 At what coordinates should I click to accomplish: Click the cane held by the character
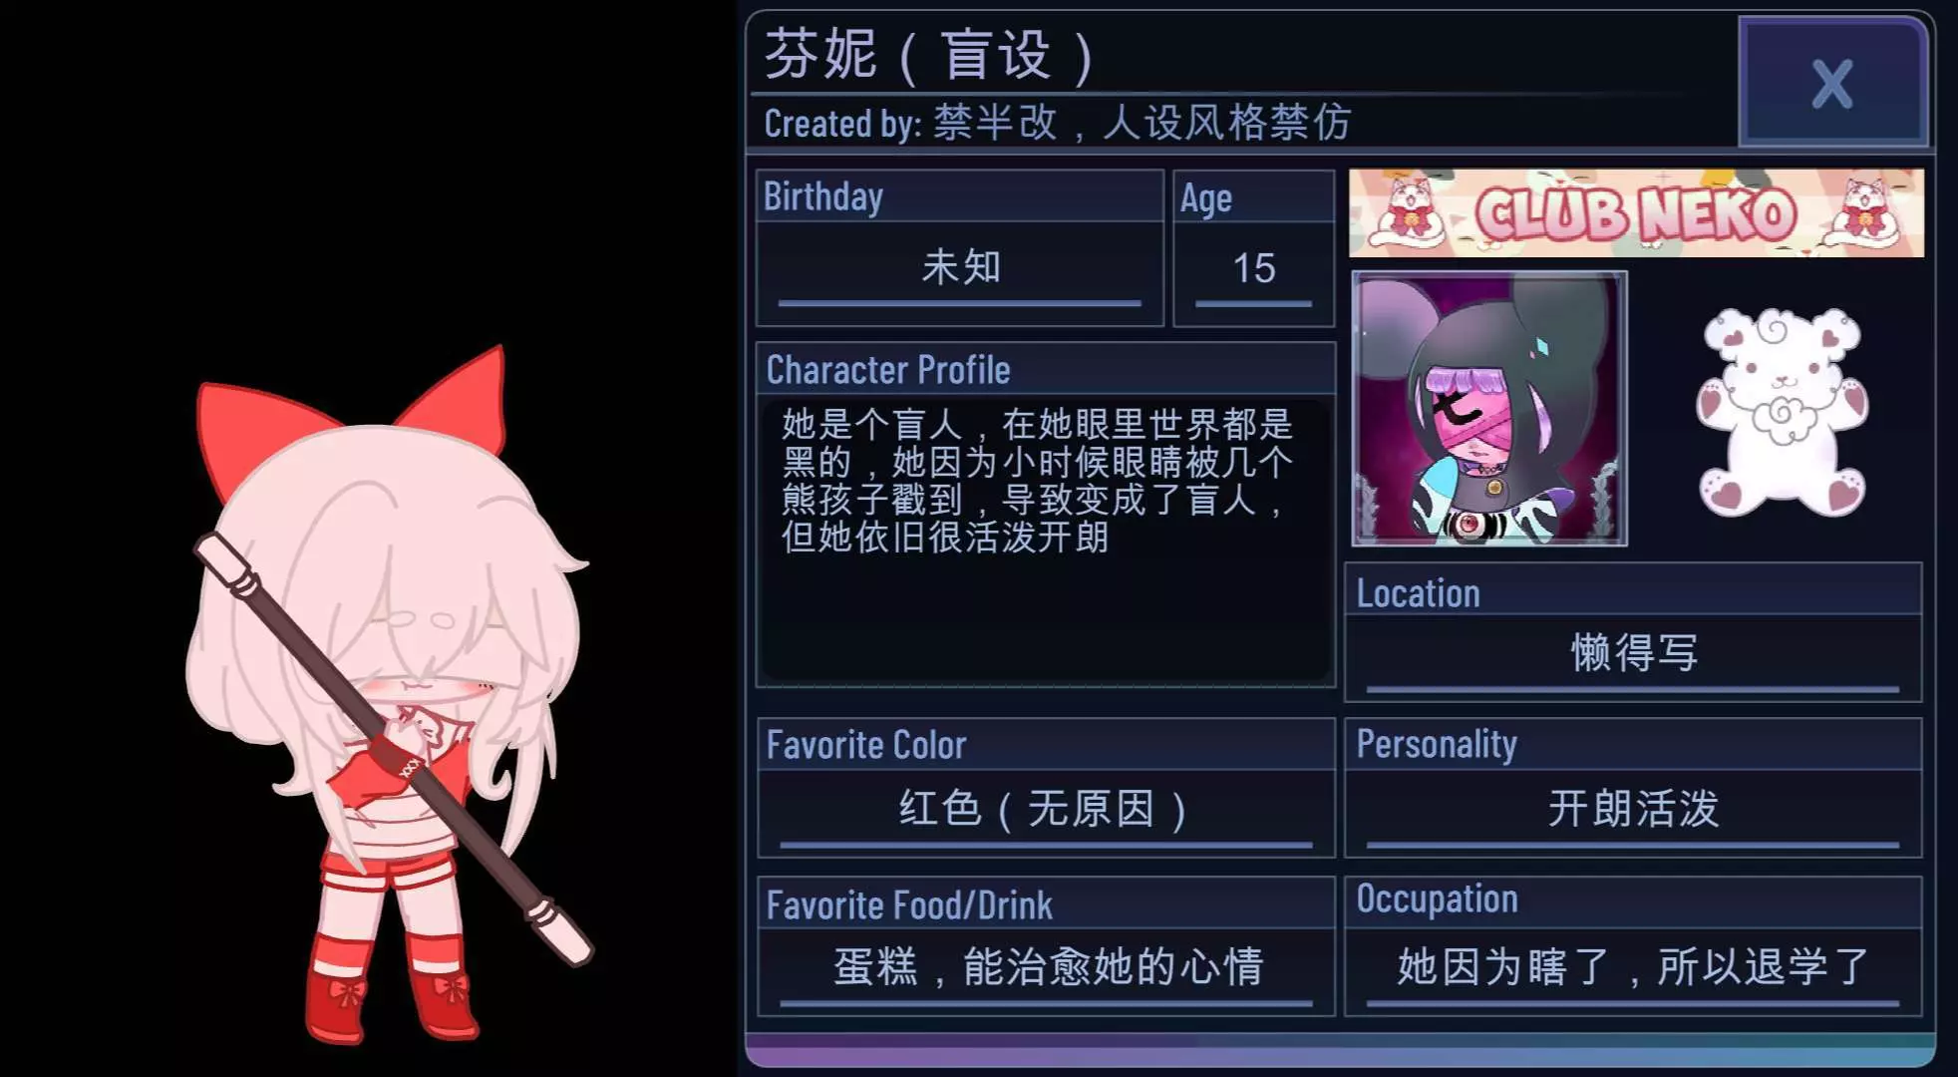(394, 750)
